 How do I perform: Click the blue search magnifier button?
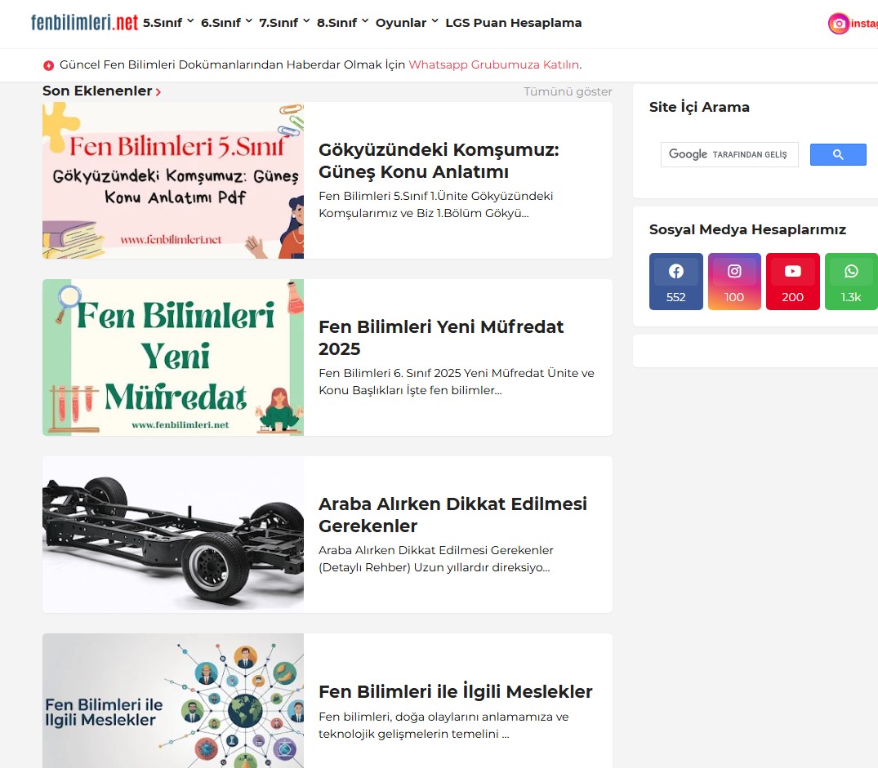point(838,155)
